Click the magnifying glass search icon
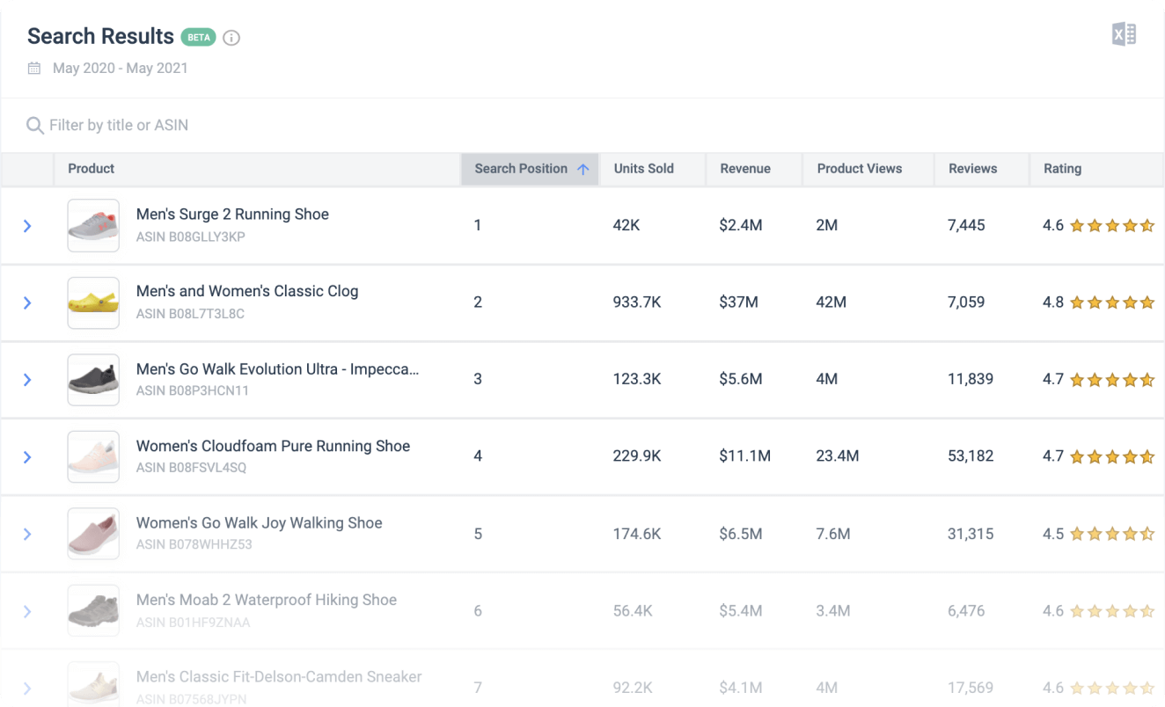This screenshot has width=1165, height=707. (34, 125)
